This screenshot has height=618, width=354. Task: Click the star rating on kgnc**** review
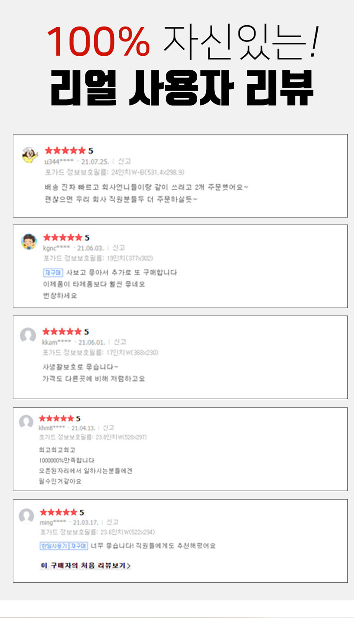pos(63,238)
